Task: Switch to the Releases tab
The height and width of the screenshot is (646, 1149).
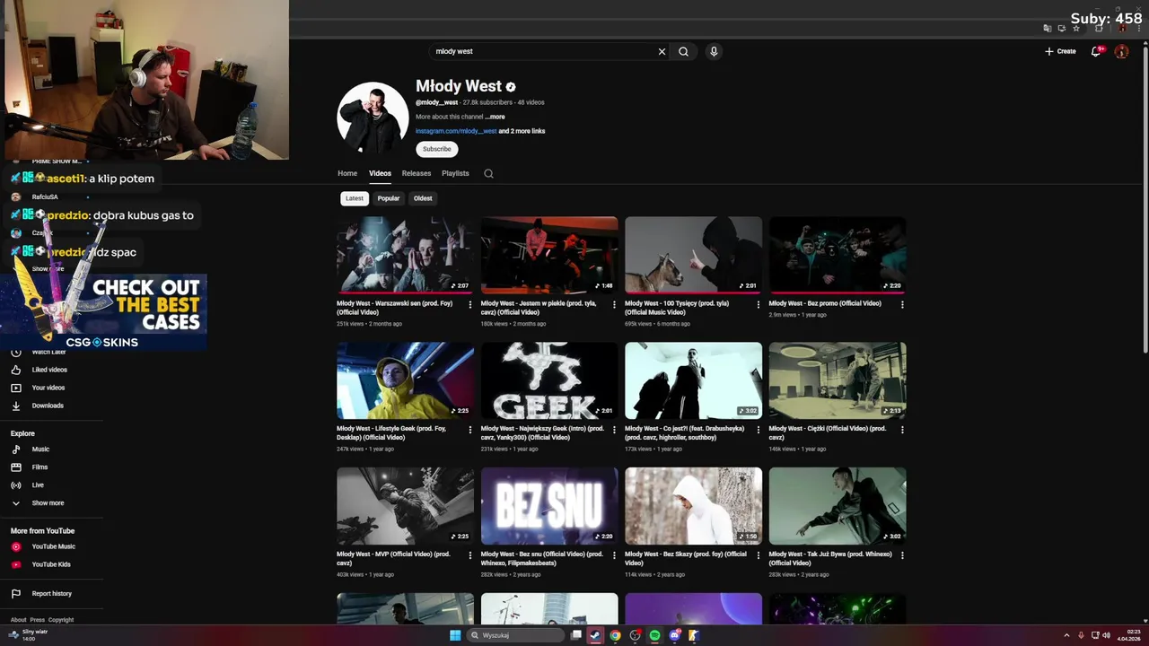Action: point(417,173)
